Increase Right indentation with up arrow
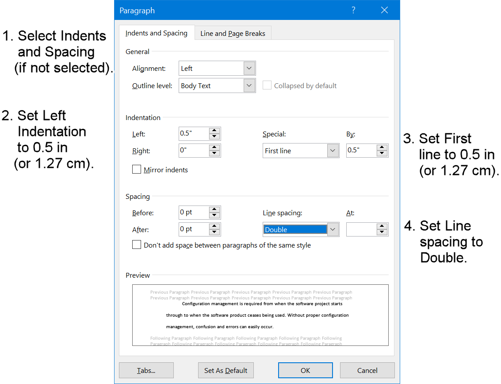Viewport: 501px width, 384px height. (x=214, y=148)
